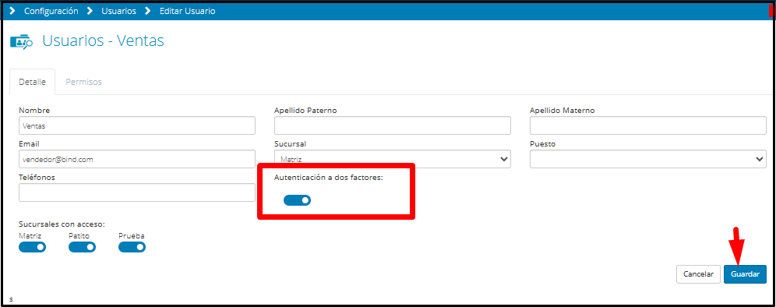Select the Detalle tab

click(x=32, y=82)
